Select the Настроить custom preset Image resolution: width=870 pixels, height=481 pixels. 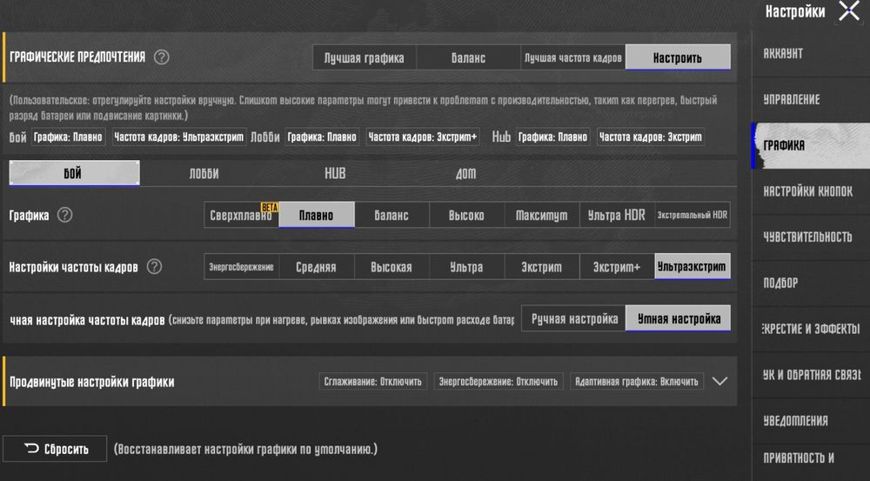click(678, 57)
